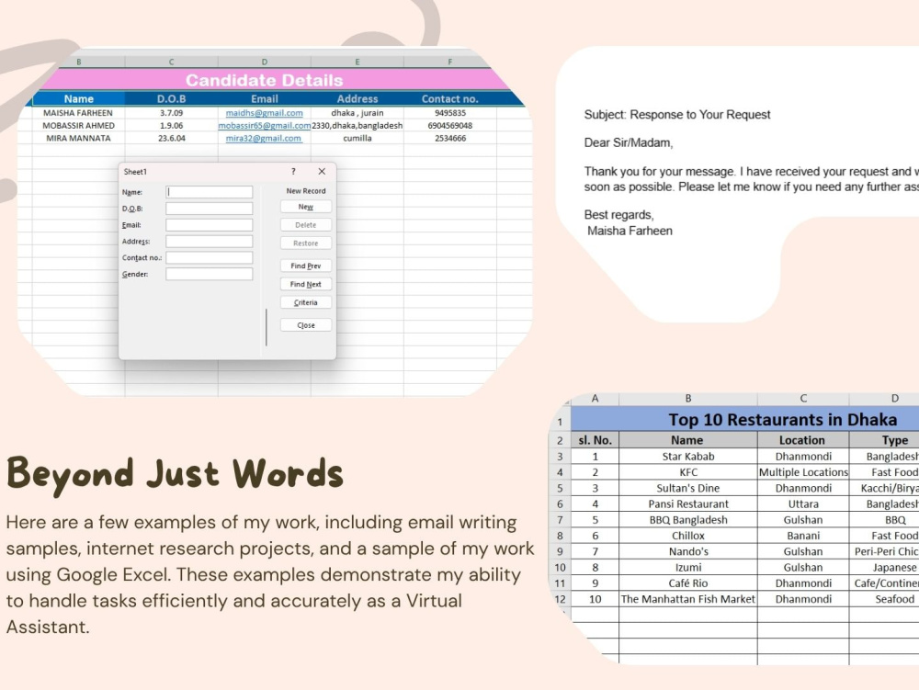Select column B header in candidate sheet

coord(78,62)
